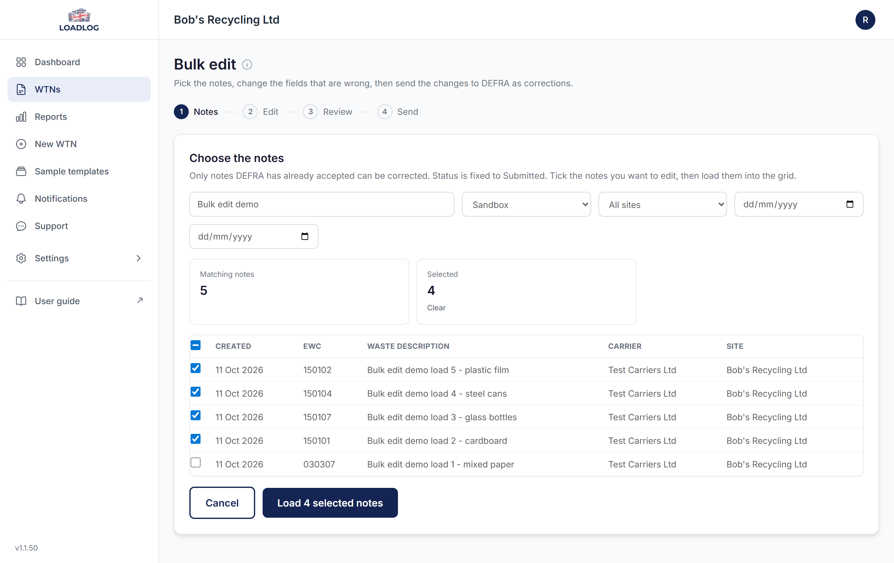The image size is (894, 563).
Task: Click the WTNs document icon
Action: [x=21, y=89]
